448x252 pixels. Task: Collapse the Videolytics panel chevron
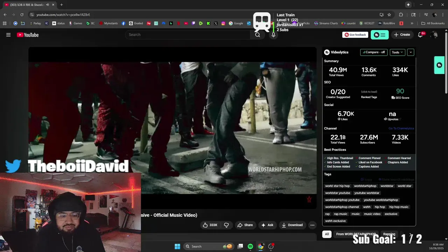pyautogui.click(x=411, y=52)
